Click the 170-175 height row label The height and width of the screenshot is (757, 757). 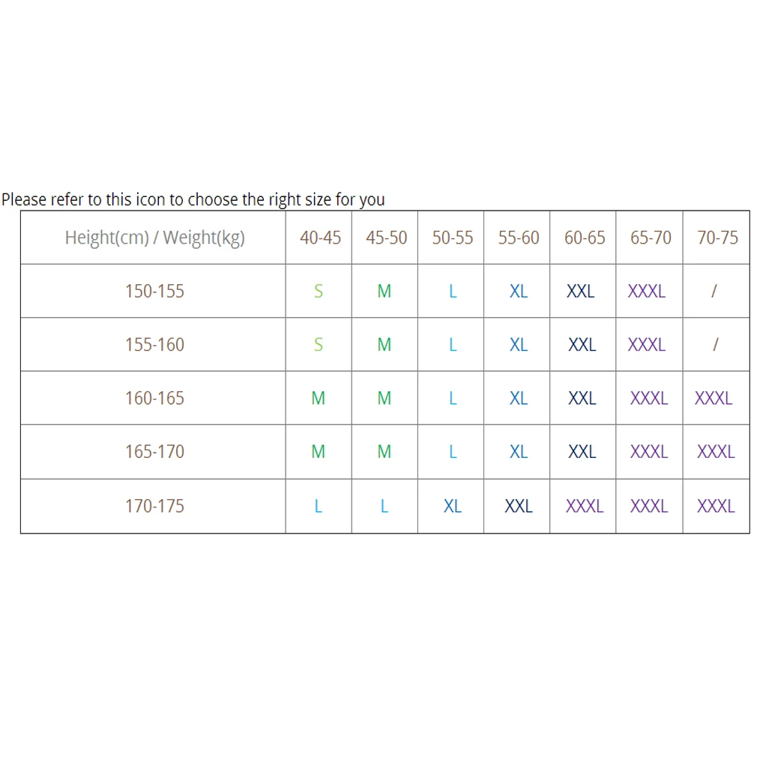(x=154, y=506)
